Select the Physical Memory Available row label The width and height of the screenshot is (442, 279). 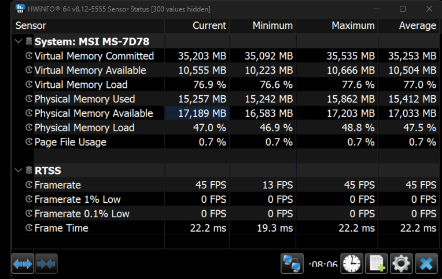(94, 113)
